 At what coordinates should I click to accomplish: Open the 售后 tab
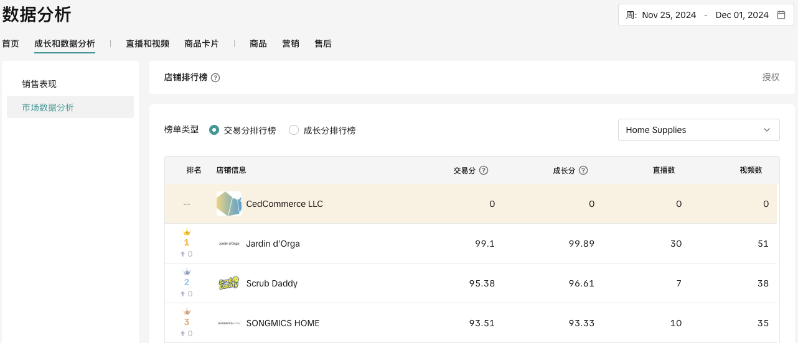323,43
